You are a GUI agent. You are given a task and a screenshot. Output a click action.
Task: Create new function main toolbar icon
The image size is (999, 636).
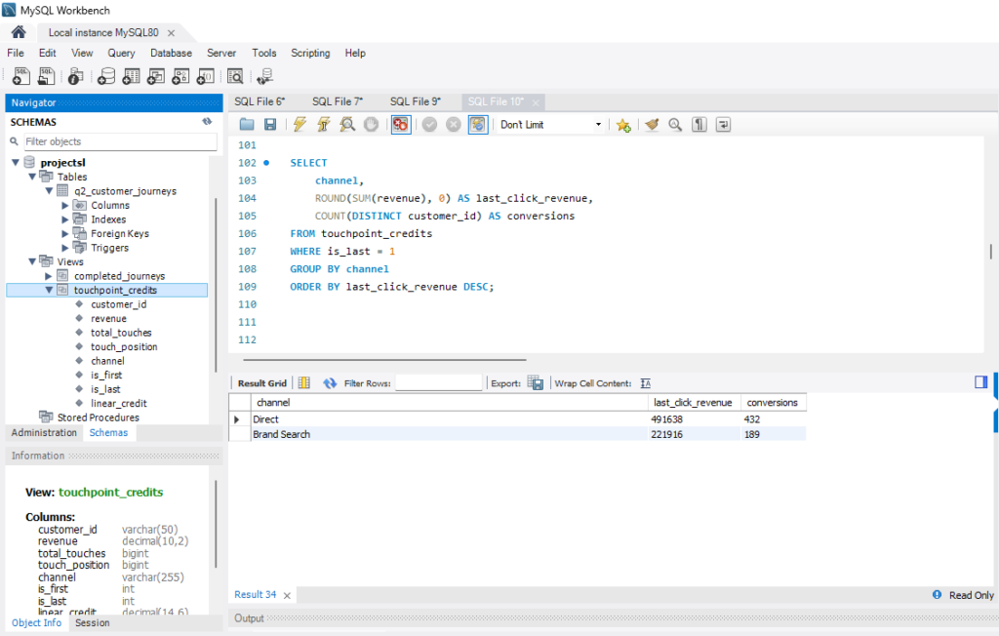[205, 76]
